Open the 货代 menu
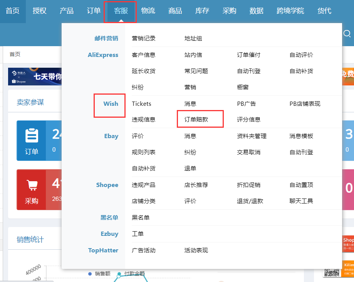 tap(324, 11)
